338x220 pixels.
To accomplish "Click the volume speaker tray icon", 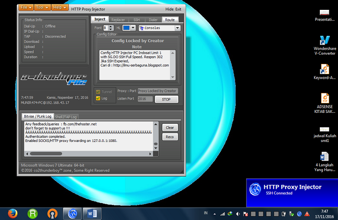I will click(x=238, y=214).
